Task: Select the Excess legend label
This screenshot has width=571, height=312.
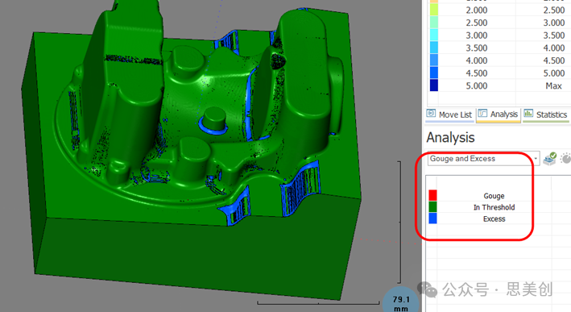Action: coord(494,219)
